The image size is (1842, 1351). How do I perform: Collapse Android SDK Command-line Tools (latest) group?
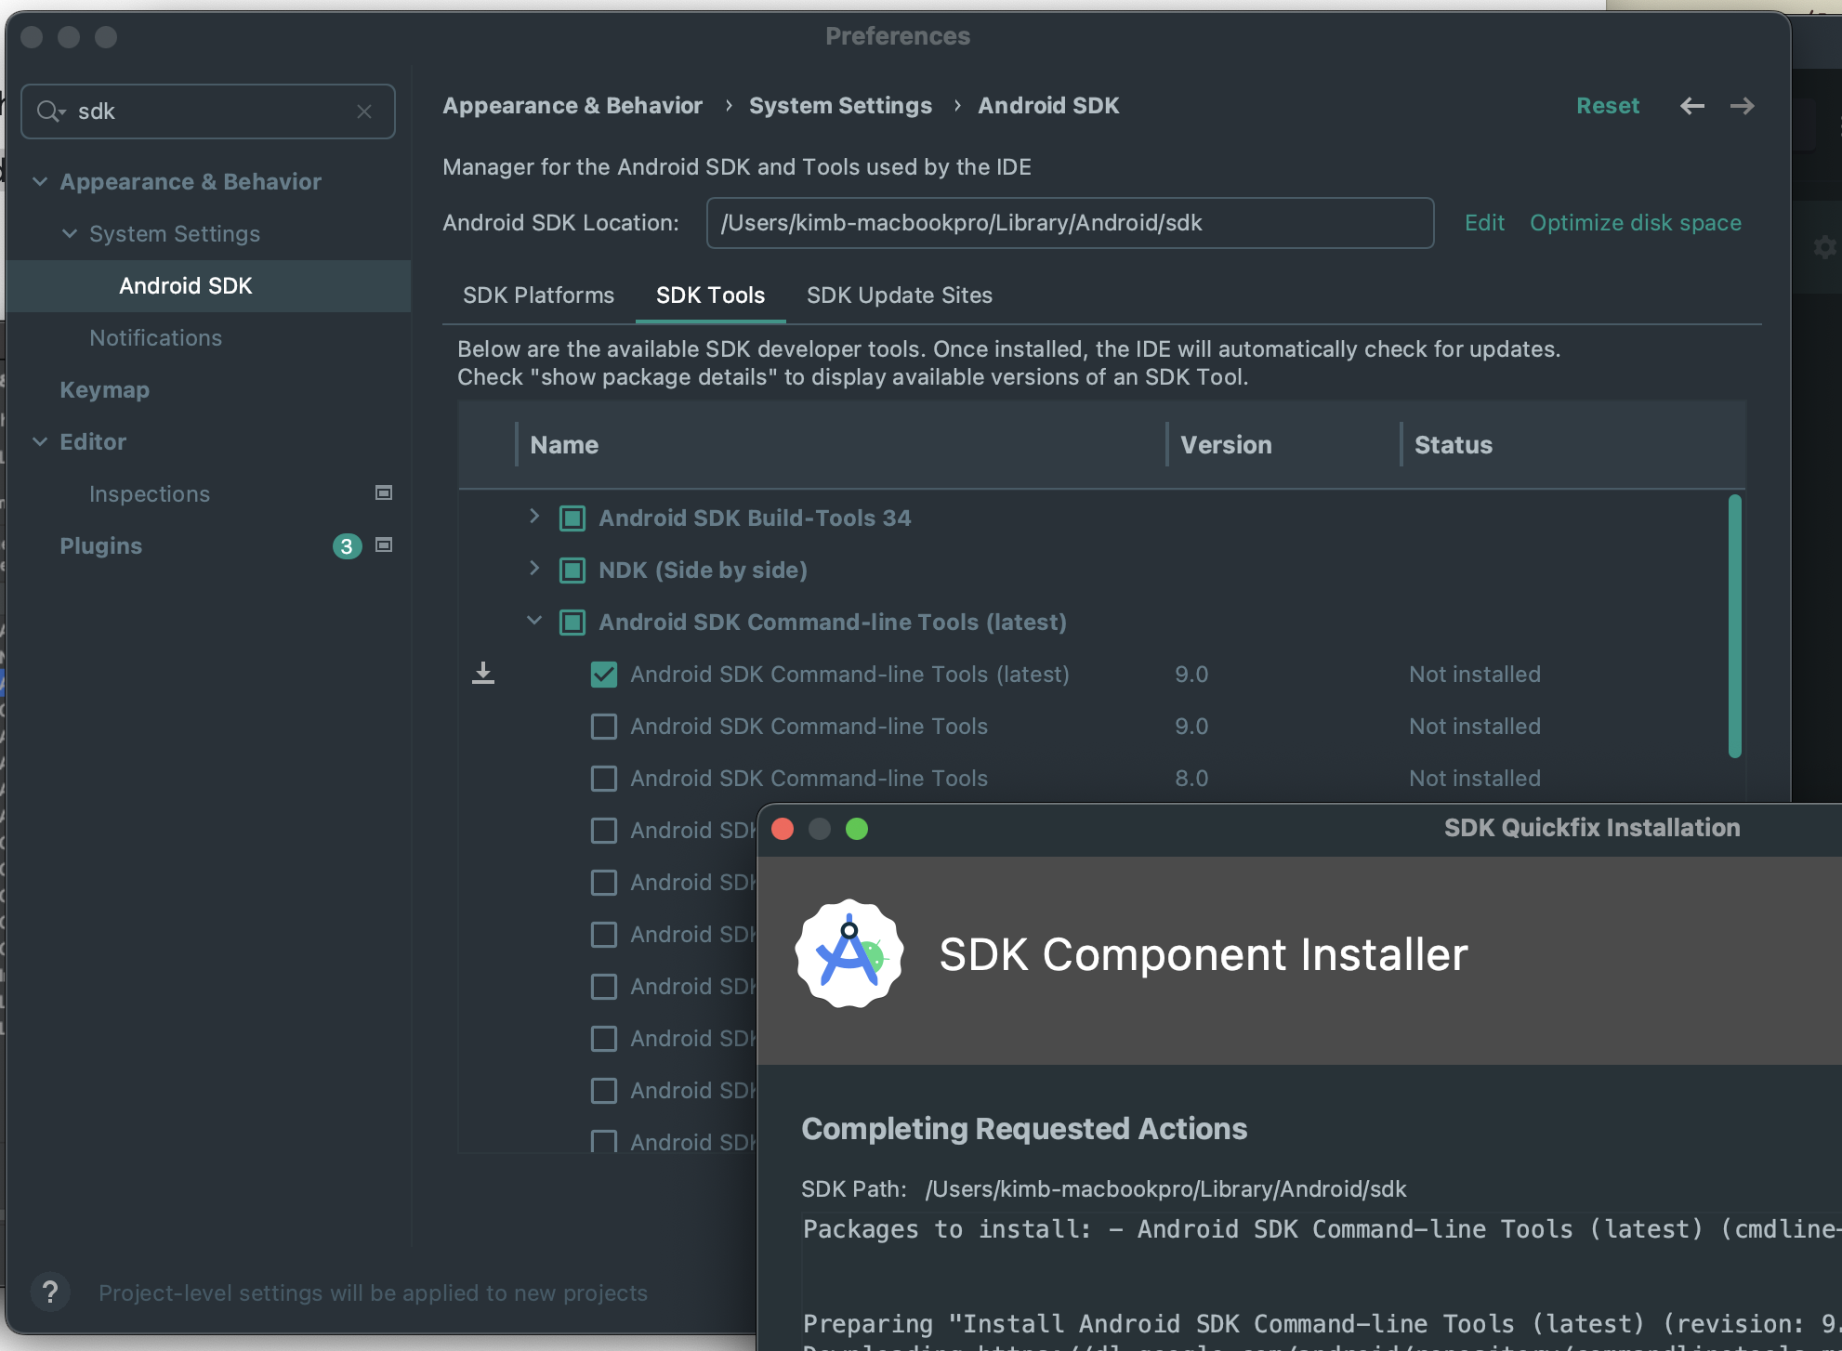534,621
